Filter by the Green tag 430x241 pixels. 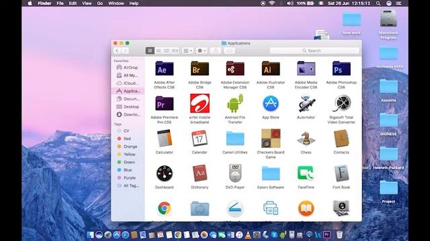point(126,162)
